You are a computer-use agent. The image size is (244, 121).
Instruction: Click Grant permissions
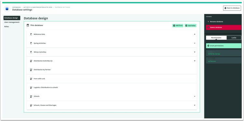pyautogui.click(x=224, y=46)
